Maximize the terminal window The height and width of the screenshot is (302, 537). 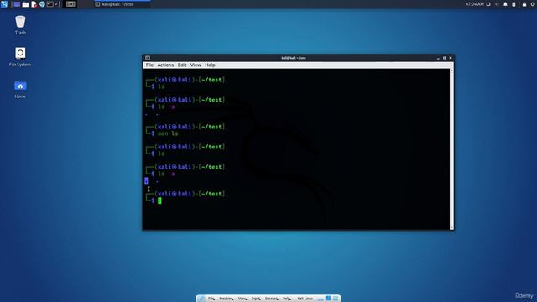click(x=444, y=58)
